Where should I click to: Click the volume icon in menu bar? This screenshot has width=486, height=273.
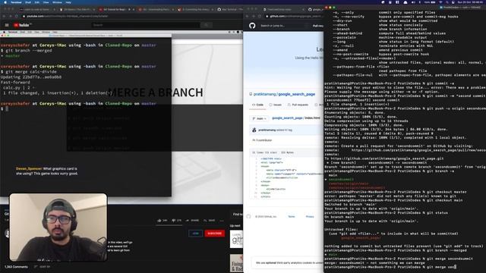413,2
